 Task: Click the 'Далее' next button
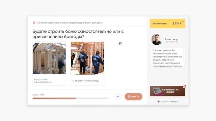pos(134,96)
